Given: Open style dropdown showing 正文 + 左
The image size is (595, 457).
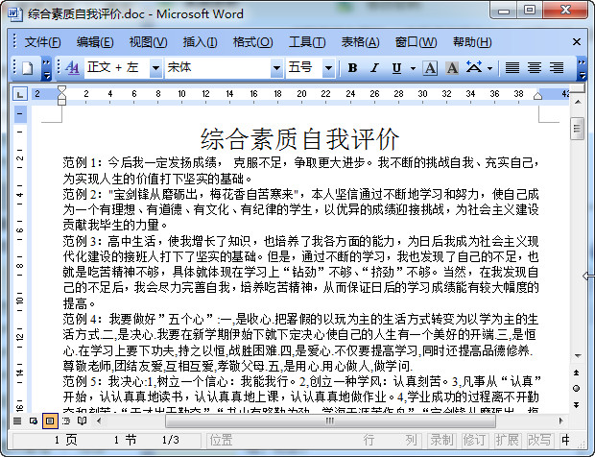Looking at the screenshot, I should (155, 68).
